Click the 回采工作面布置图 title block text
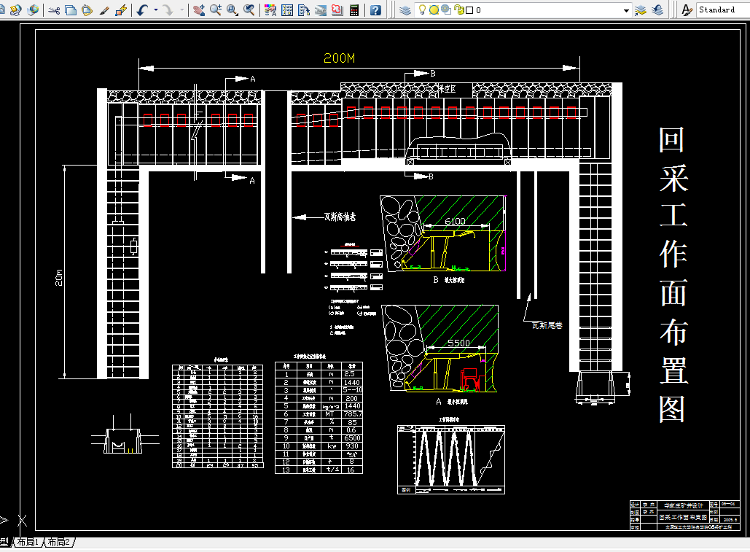This screenshot has width=750, height=552. click(682, 518)
